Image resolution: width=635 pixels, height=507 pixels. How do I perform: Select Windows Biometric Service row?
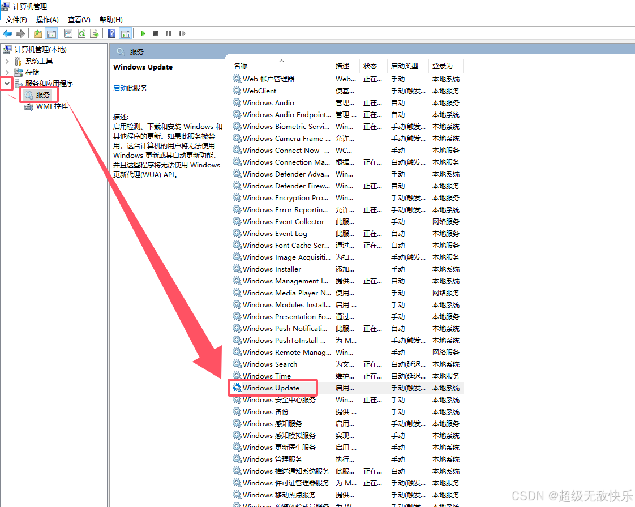coord(347,126)
